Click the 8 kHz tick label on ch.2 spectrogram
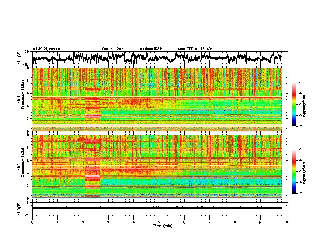Viewport: 322px width, 249px height. pyautogui.click(x=28, y=148)
